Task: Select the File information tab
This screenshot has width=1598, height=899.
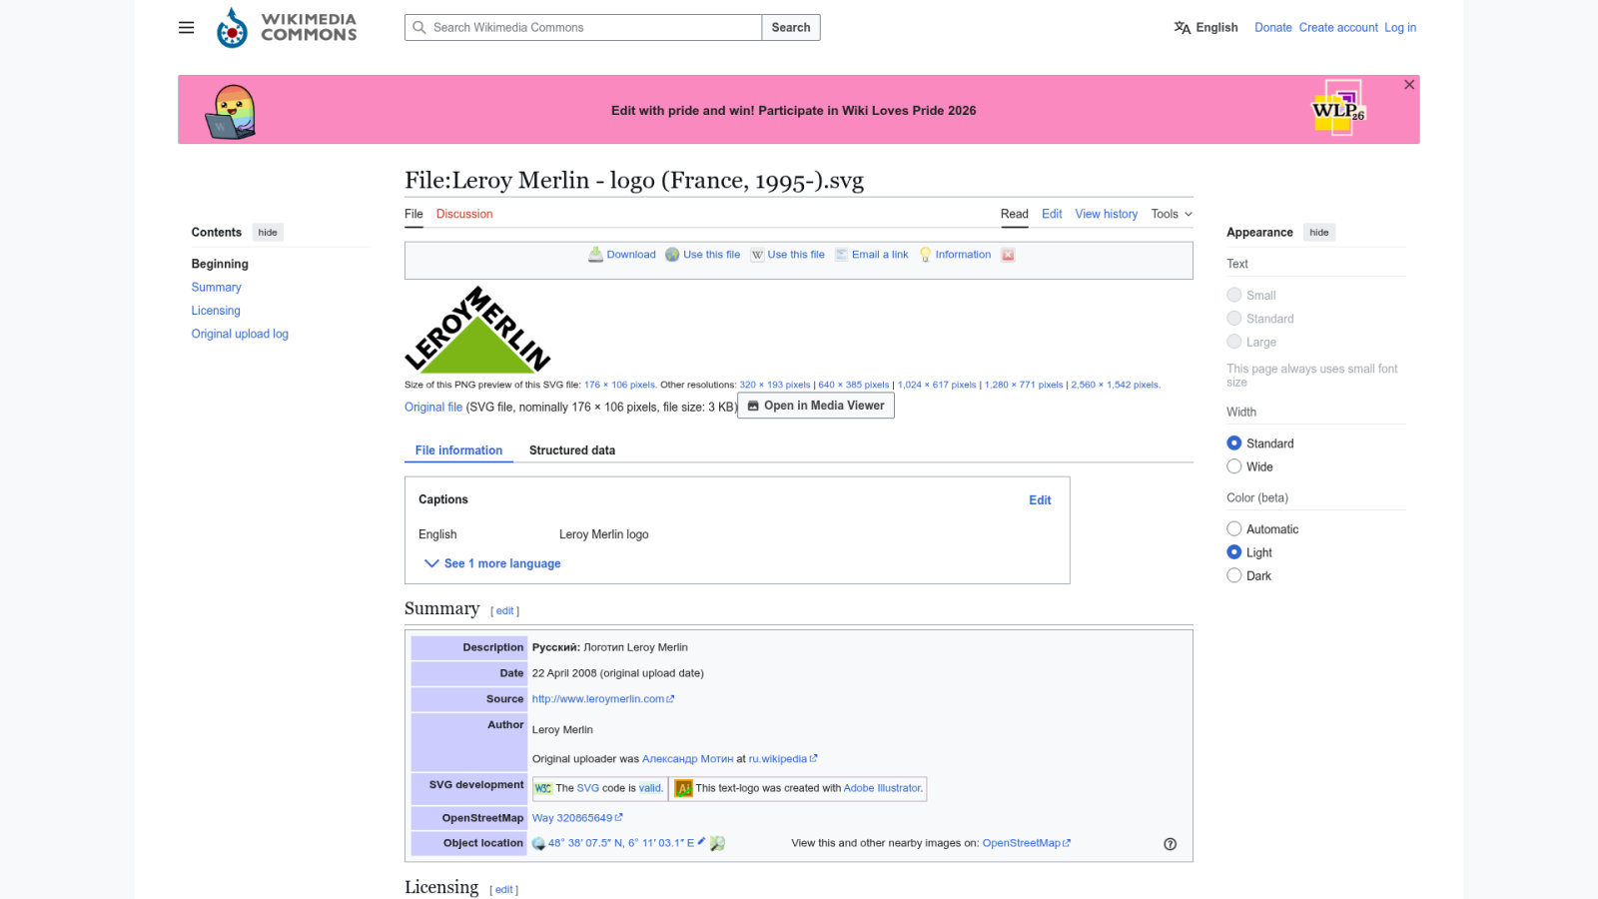Action: (458, 450)
